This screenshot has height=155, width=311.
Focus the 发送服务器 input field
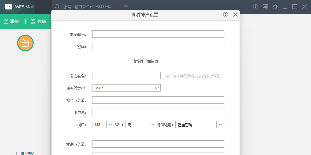tap(158, 144)
